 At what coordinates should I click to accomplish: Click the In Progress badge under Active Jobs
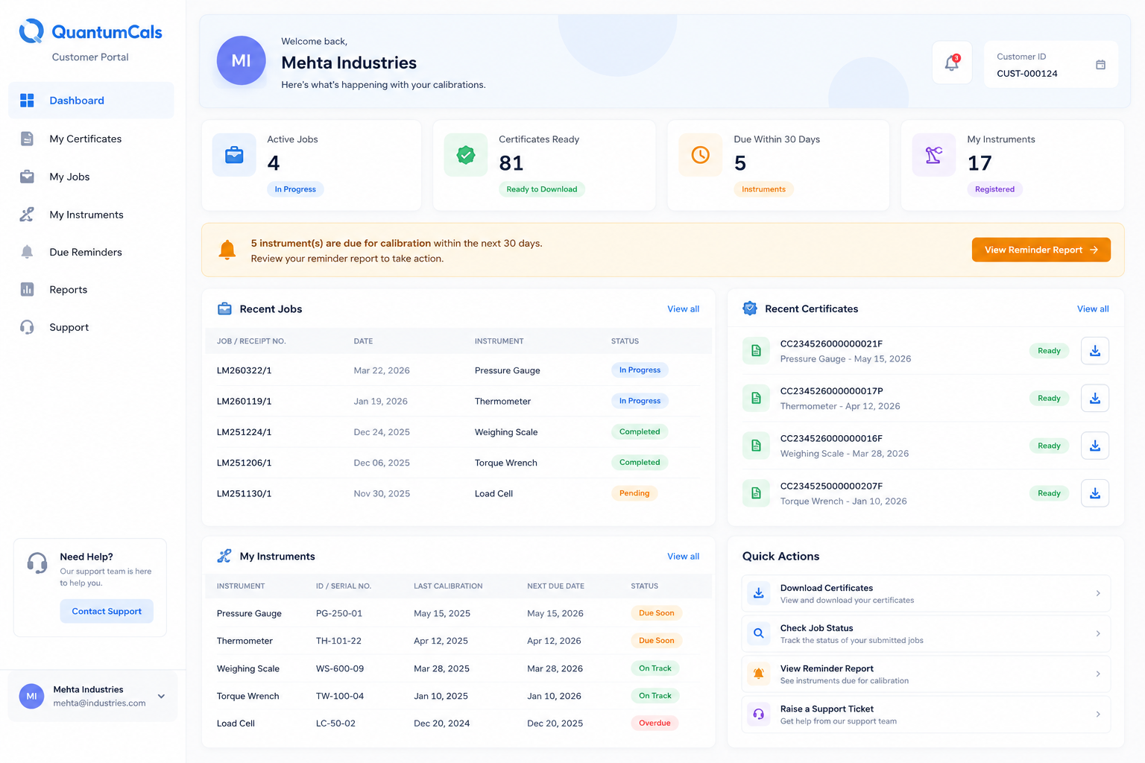(295, 189)
